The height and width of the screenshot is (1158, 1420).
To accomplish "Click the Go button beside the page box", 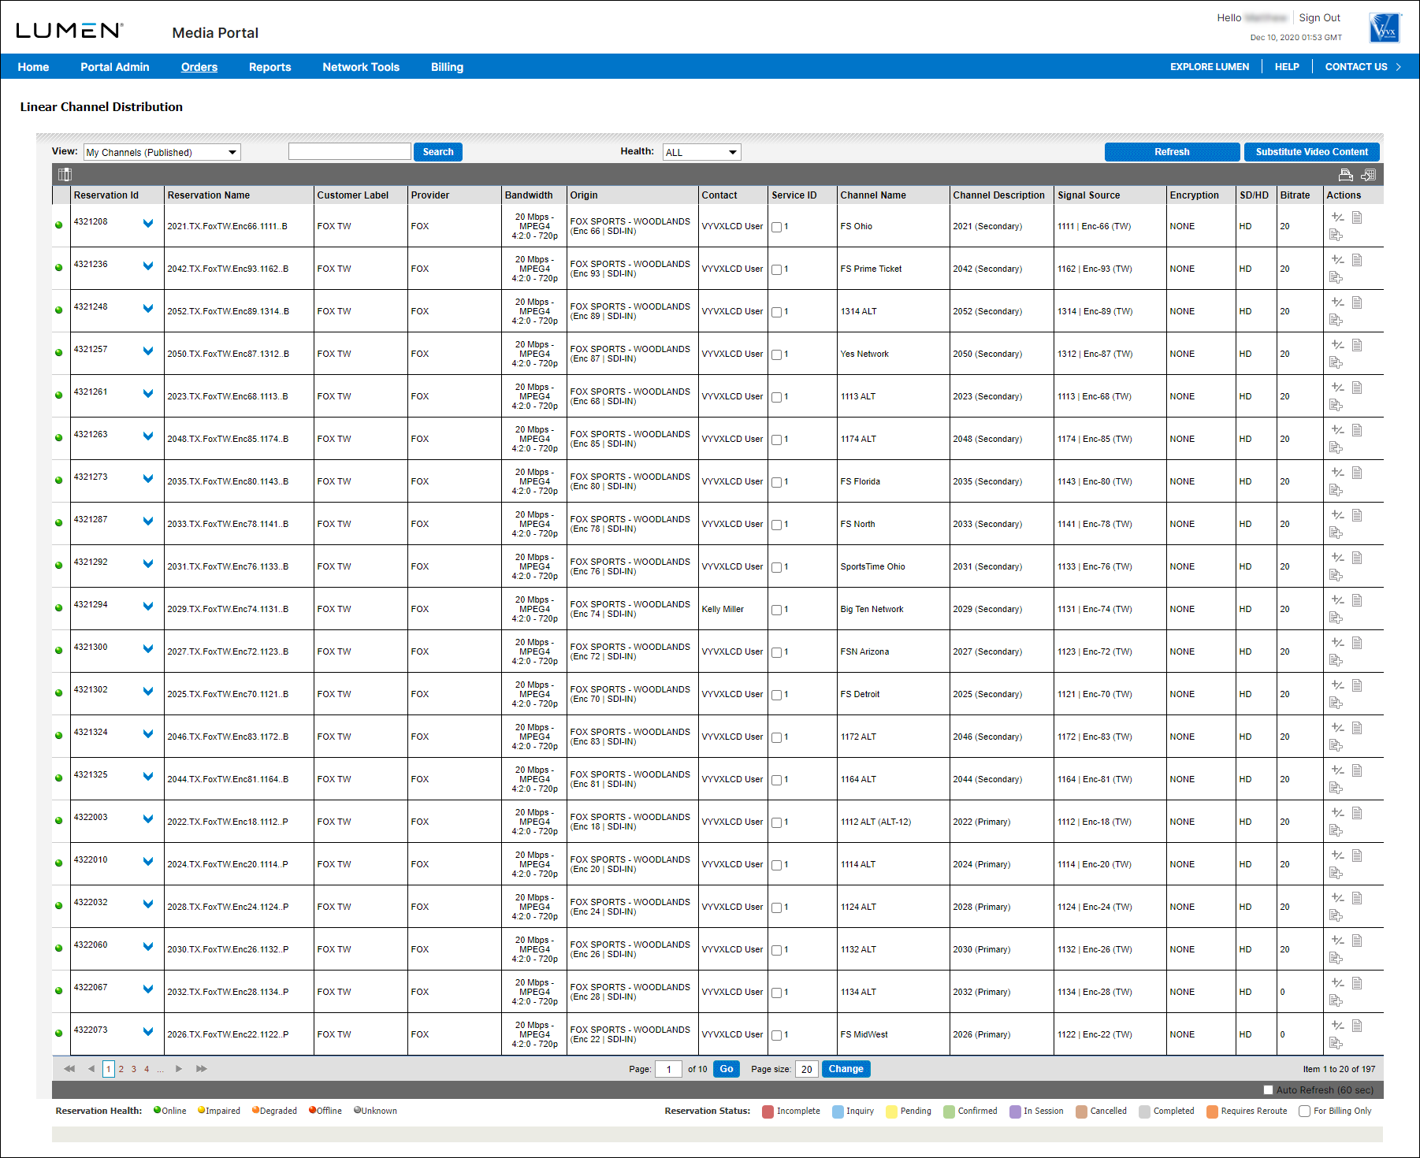I will click(x=727, y=1069).
